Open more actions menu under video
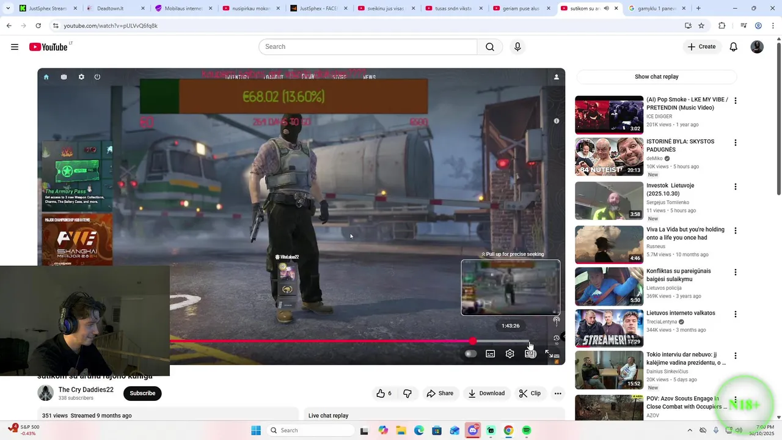The height and width of the screenshot is (440, 782). point(558,394)
